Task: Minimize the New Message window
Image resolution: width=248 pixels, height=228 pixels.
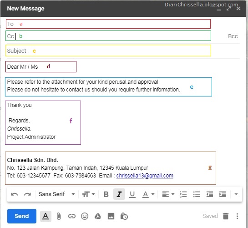Action: [x=219, y=10]
